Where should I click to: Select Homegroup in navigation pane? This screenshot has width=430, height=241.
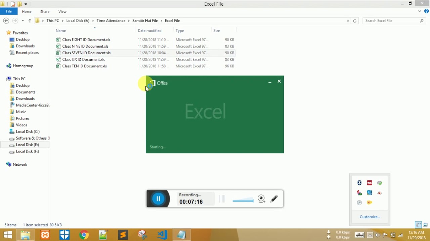click(23, 66)
